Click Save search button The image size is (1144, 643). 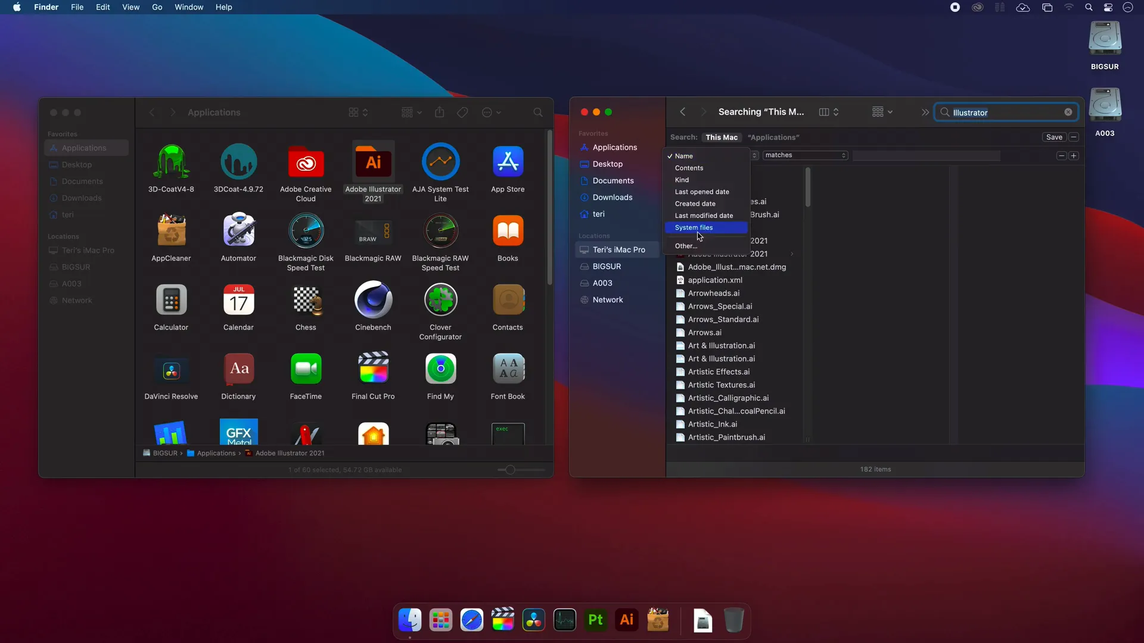pyautogui.click(x=1054, y=138)
